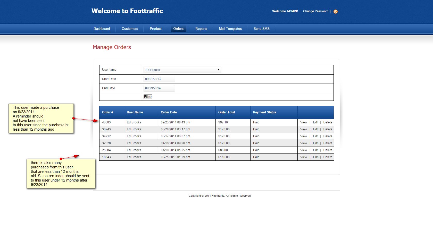Navigate to Mail Templates
Screen dimensions: 433x244
230,29
